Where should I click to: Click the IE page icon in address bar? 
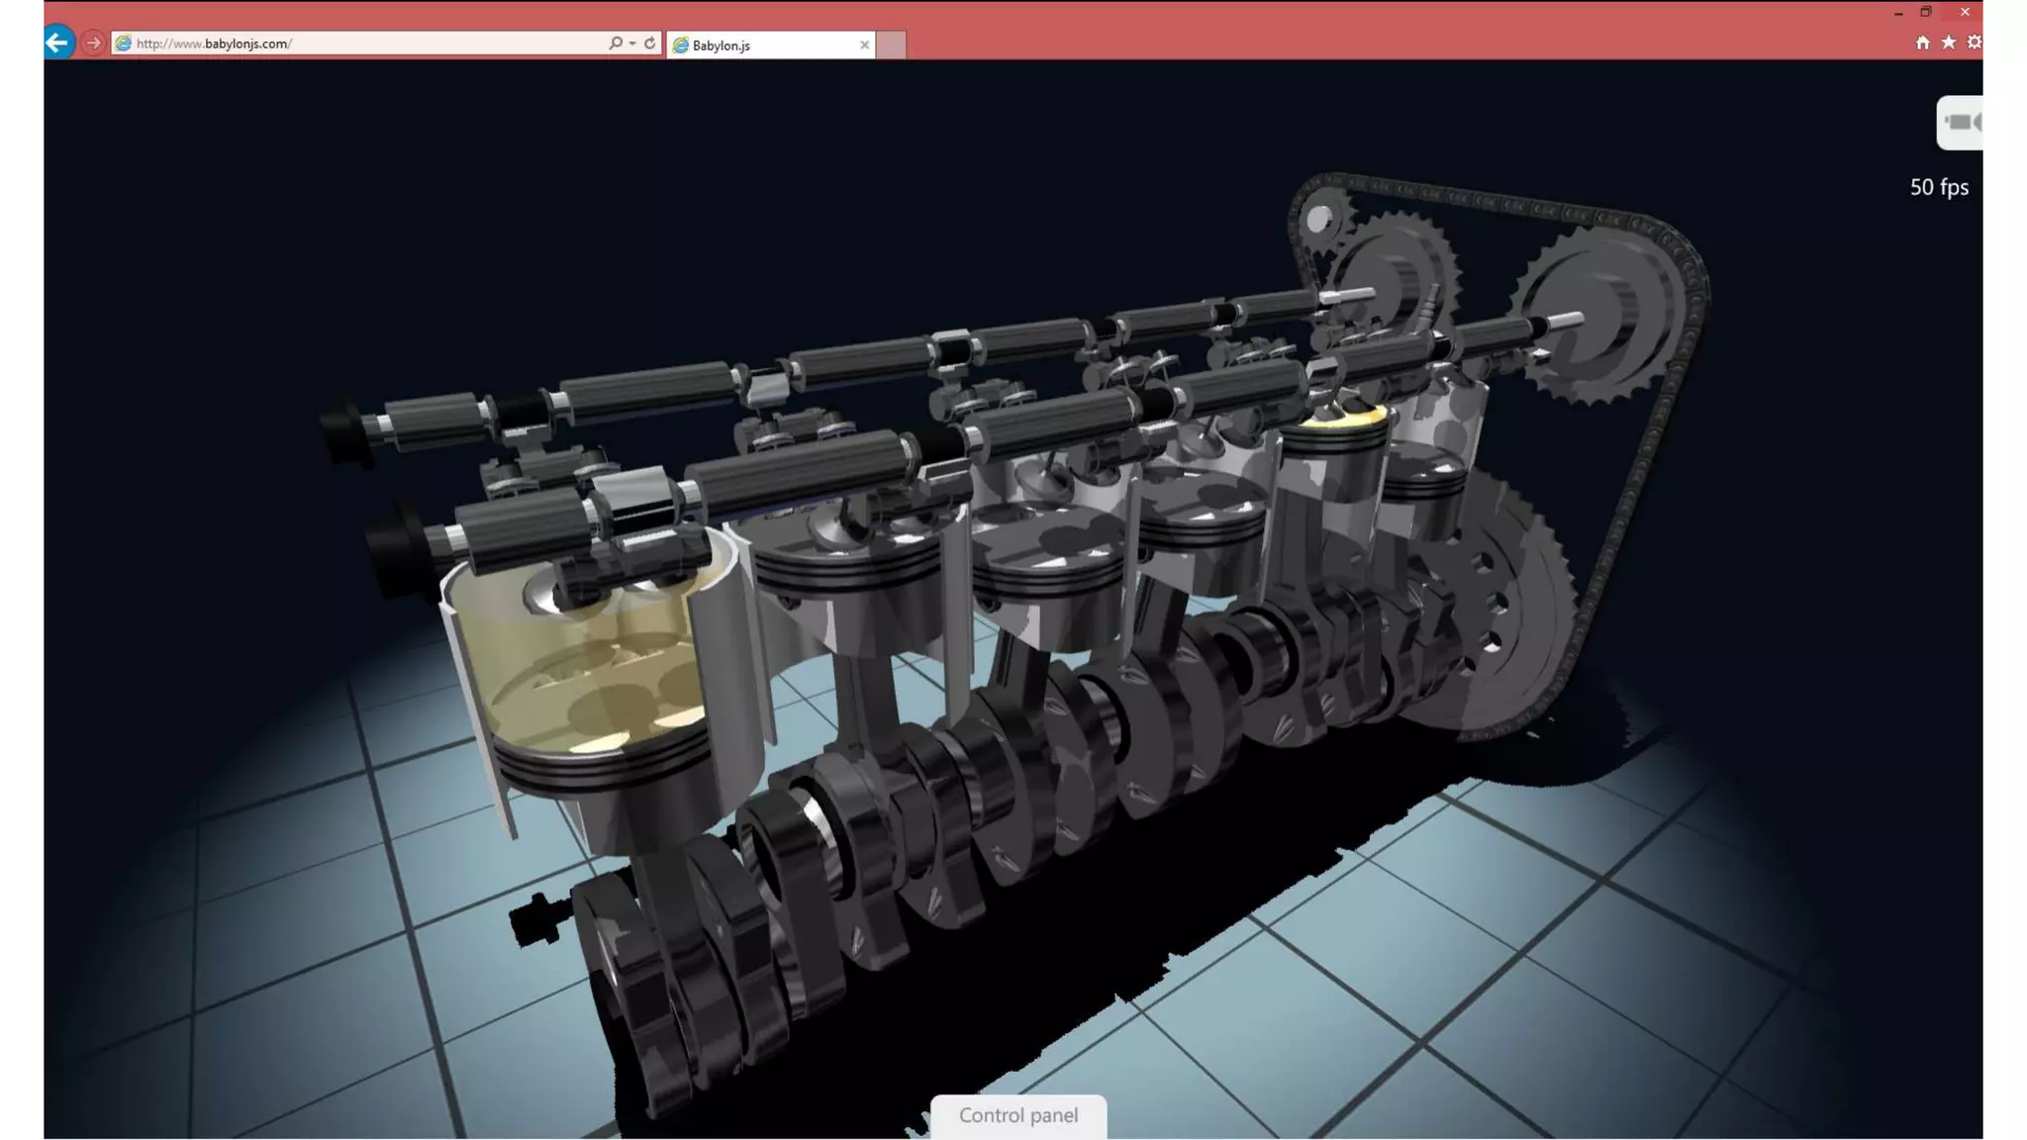tap(124, 44)
